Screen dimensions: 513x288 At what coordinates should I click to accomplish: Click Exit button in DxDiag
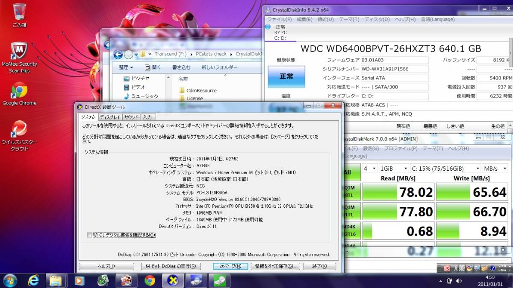point(319,266)
